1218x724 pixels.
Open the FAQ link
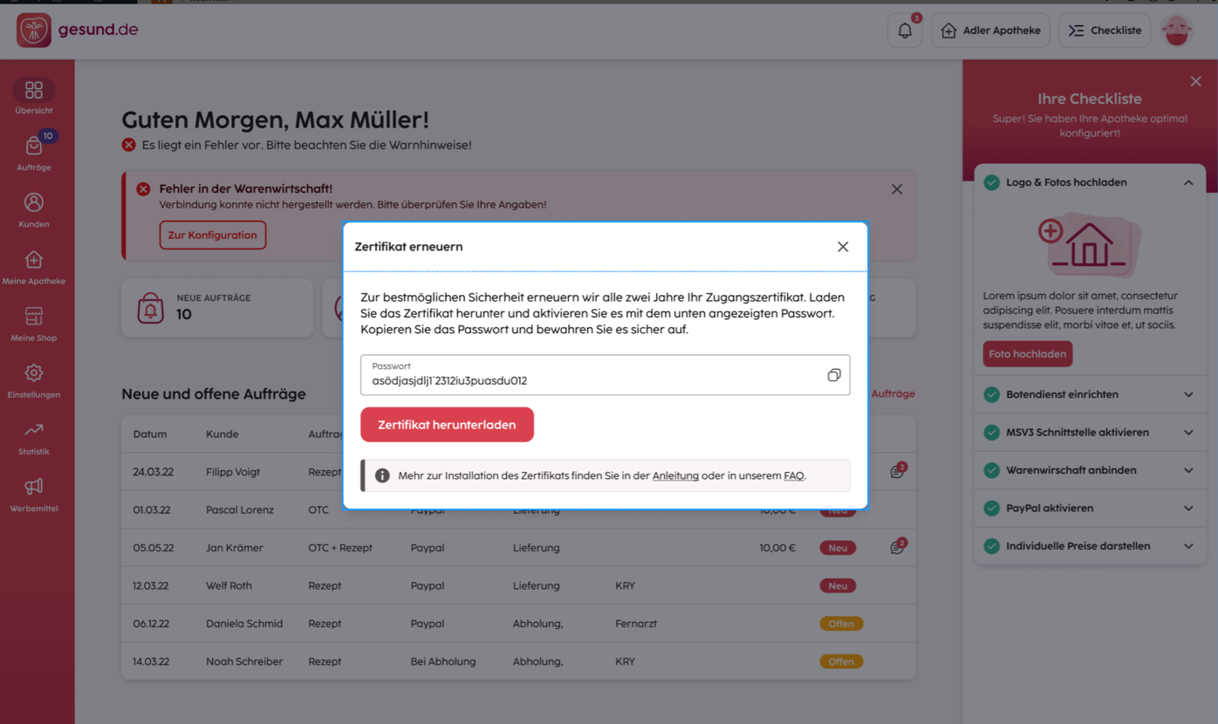coord(794,475)
